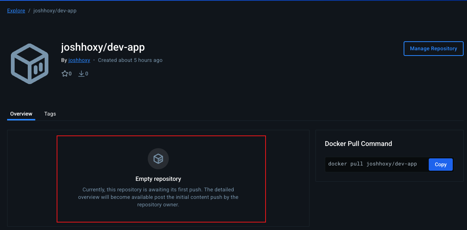
Task: Click the Empty repository heading
Action: coord(158,179)
